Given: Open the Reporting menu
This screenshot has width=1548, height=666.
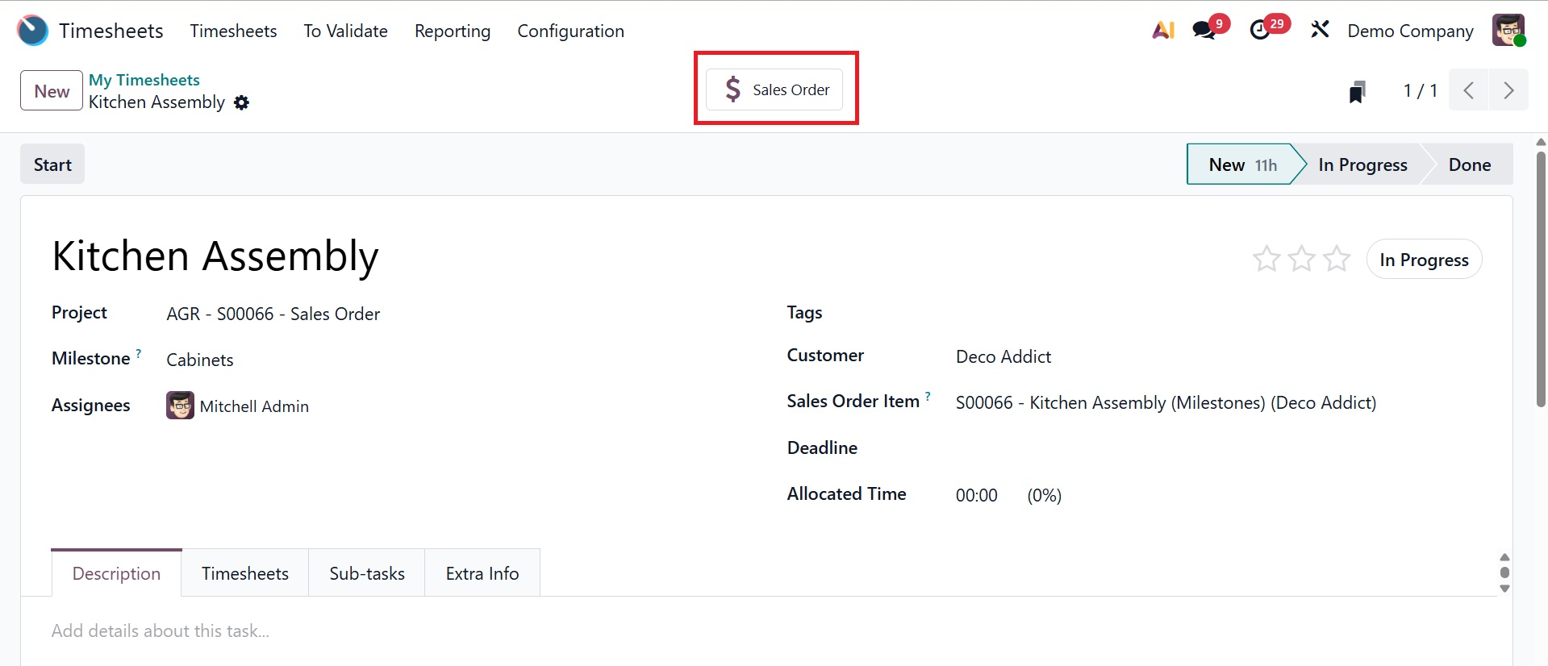Looking at the screenshot, I should point(452,31).
